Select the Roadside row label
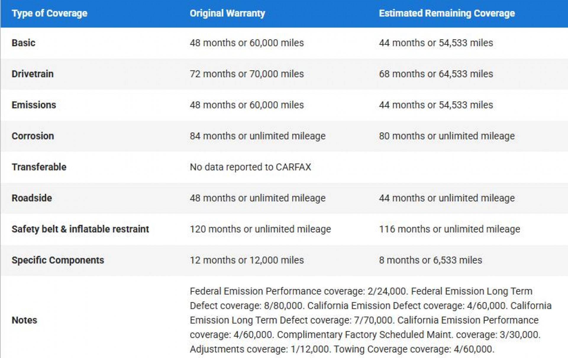This screenshot has width=568, height=358. click(32, 198)
